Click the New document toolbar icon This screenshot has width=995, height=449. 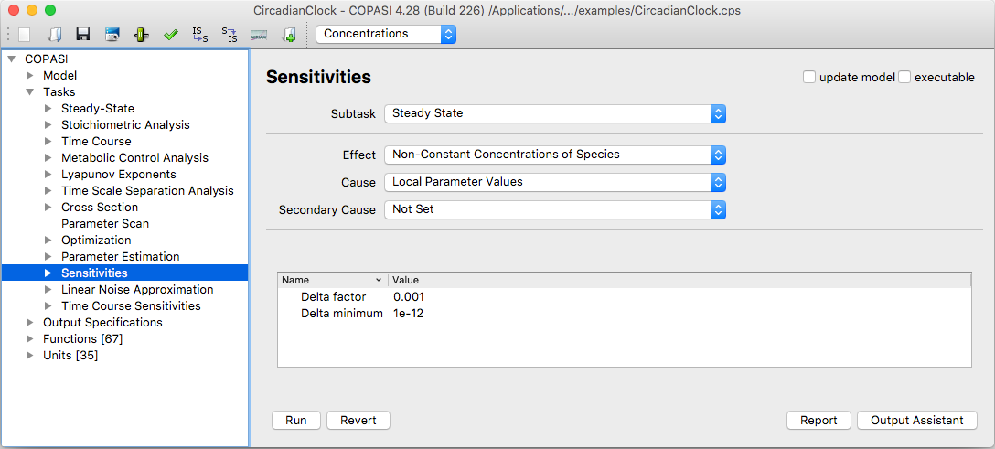click(24, 34)
